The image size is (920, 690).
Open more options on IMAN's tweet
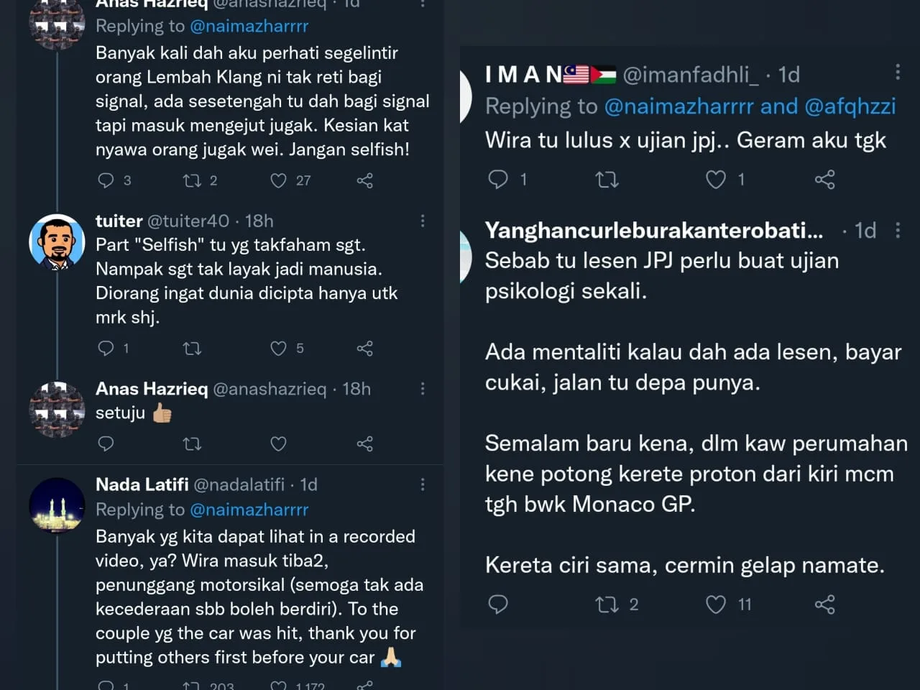click(898, 72)
